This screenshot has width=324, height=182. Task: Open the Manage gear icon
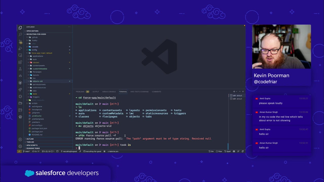(20, 146)
